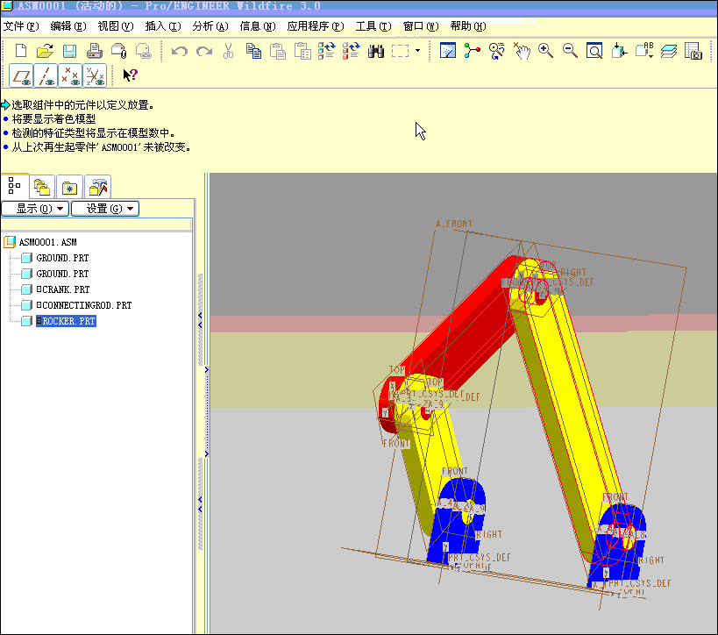
Task: Click the What's This context help cursor
Action: [130, 75]
